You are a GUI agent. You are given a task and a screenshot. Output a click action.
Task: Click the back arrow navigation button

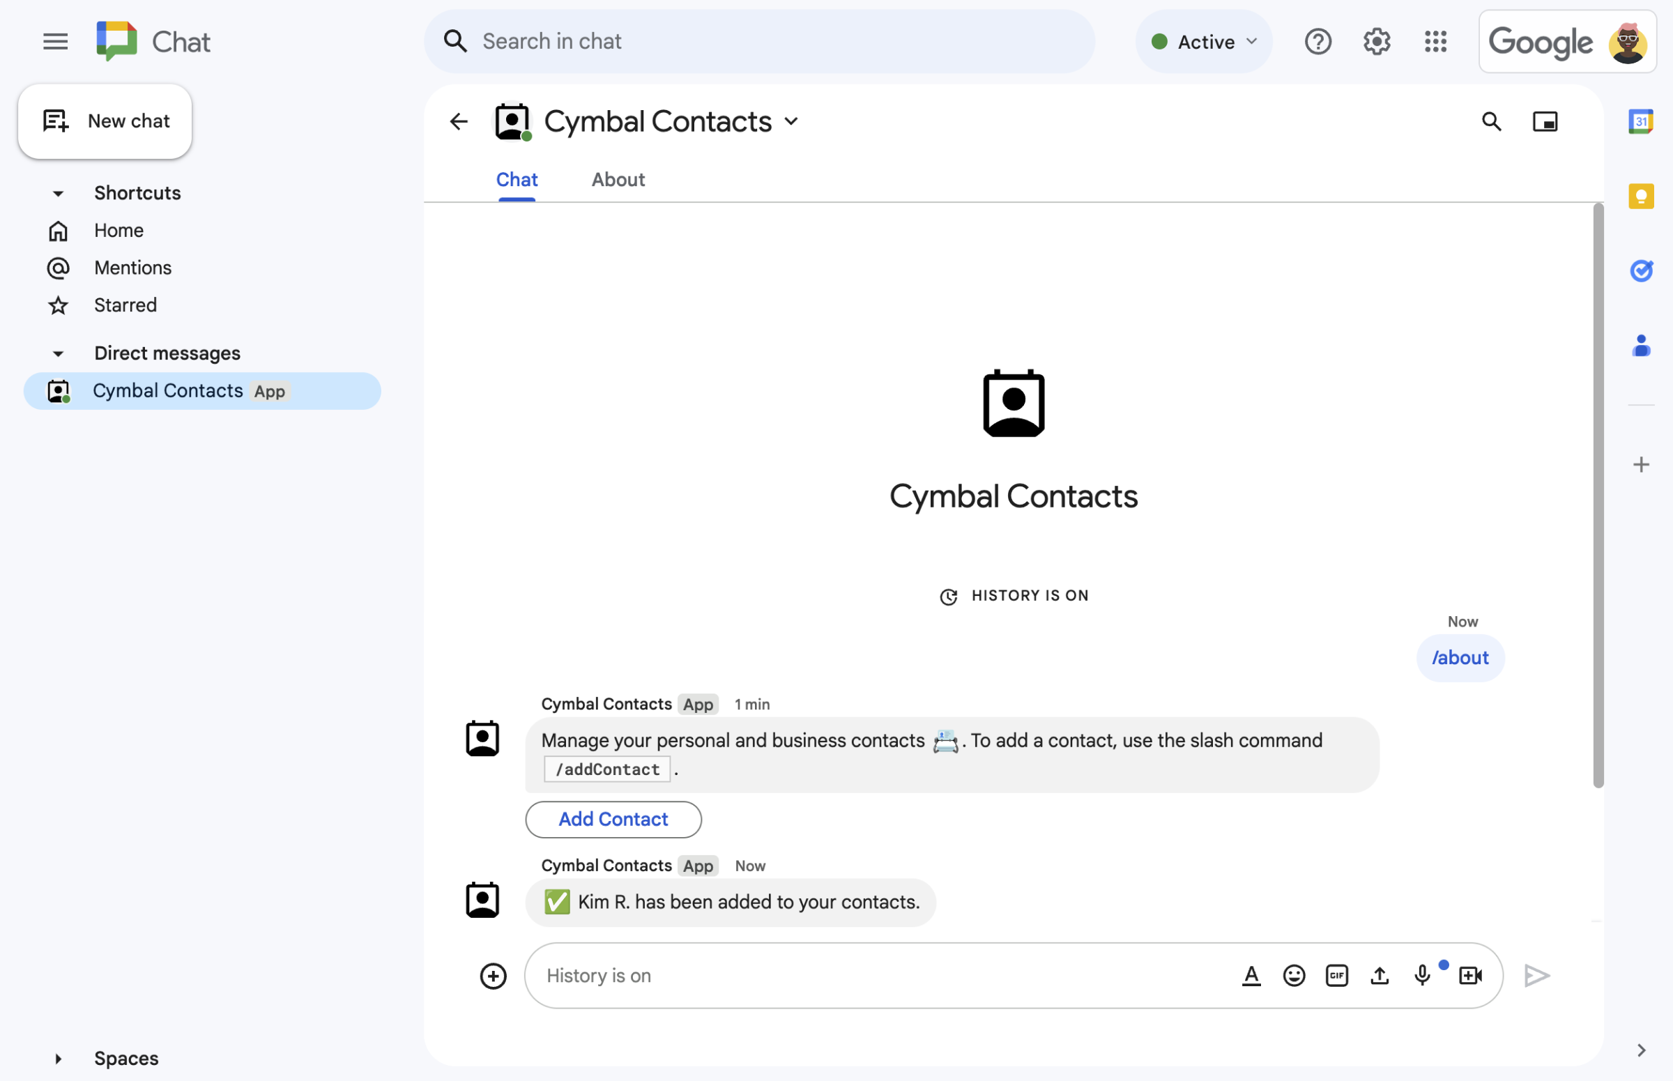[x=457, y=121]
